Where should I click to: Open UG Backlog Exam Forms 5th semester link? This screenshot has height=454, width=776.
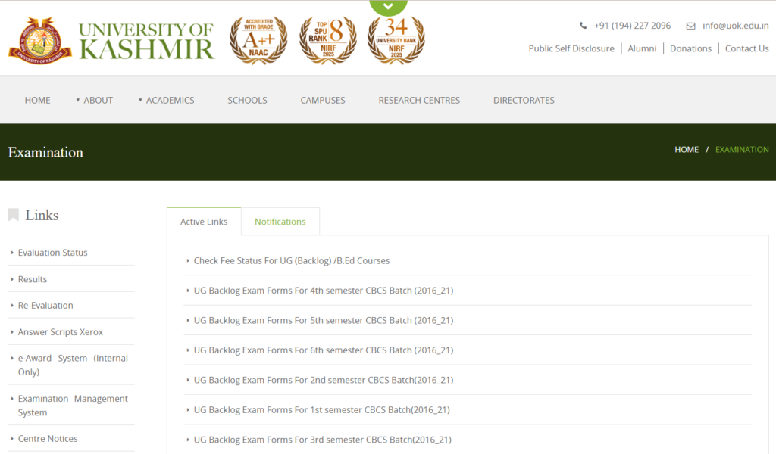[323, 321]
